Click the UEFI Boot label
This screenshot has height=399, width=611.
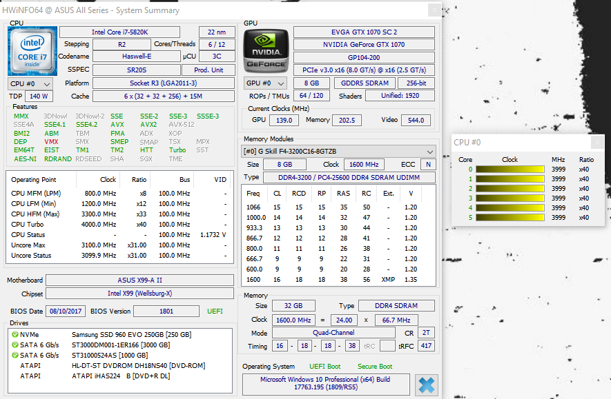(324, 367)
